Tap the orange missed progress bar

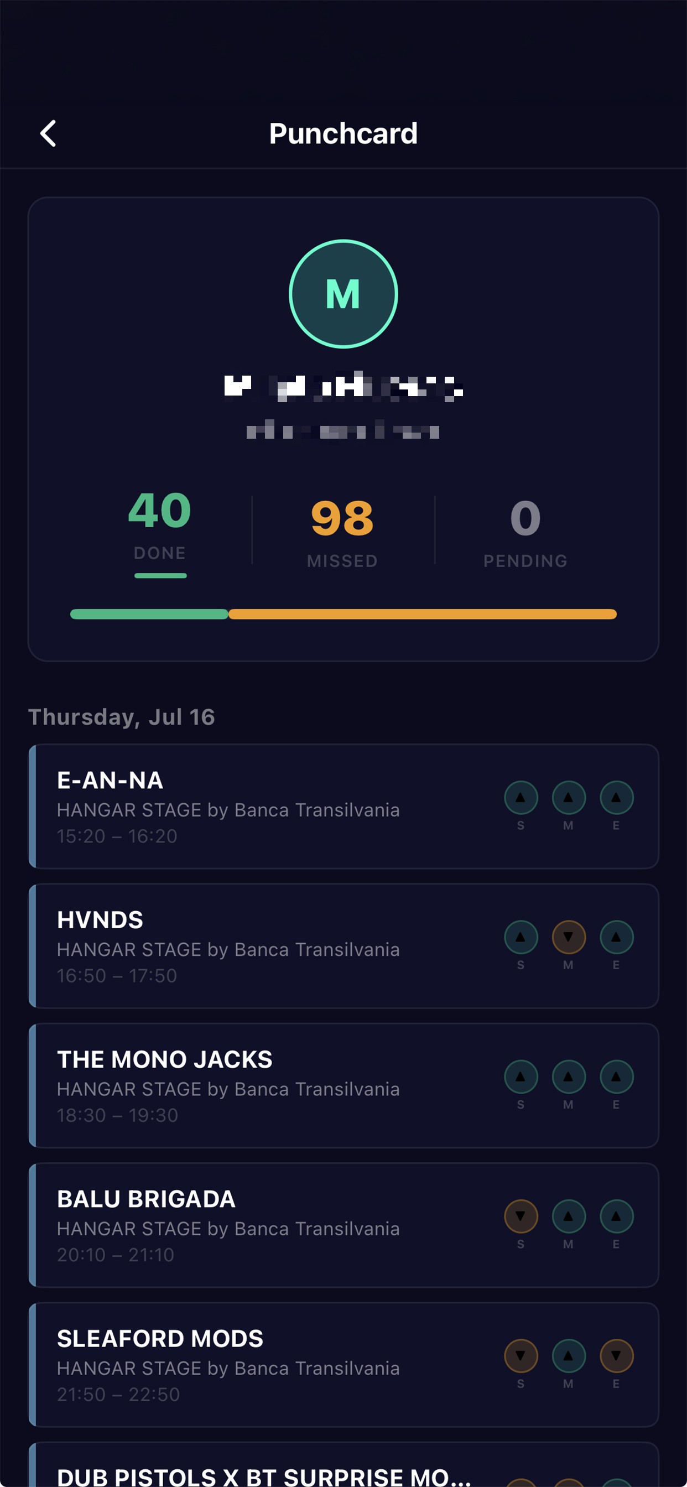click(423, 614)
